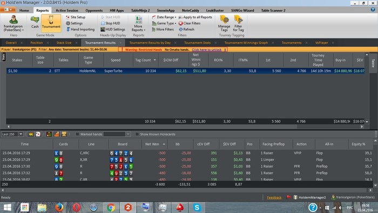The width and height of the screenshot is (378, 213).
Task: Open the Game Type filter dropdown
Action: 164,23
